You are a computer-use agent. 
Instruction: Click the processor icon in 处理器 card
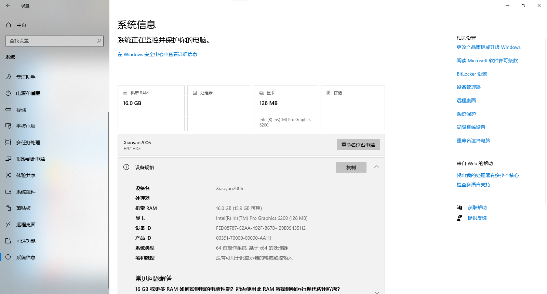click(x=195, y=93)
